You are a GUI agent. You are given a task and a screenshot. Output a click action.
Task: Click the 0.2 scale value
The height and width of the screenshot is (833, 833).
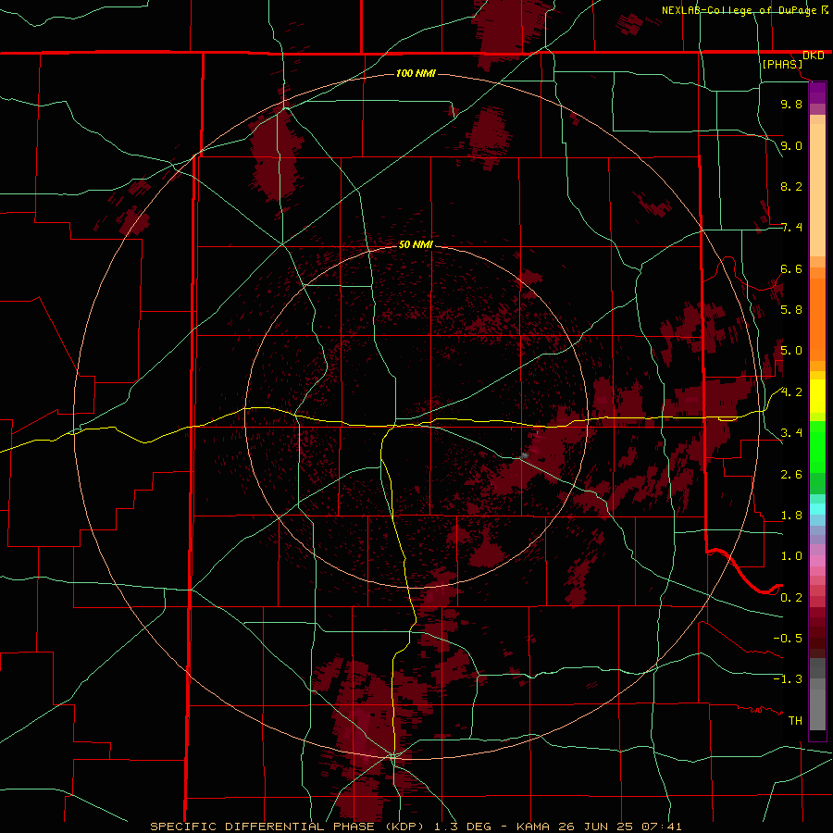(x=791, y=598)
